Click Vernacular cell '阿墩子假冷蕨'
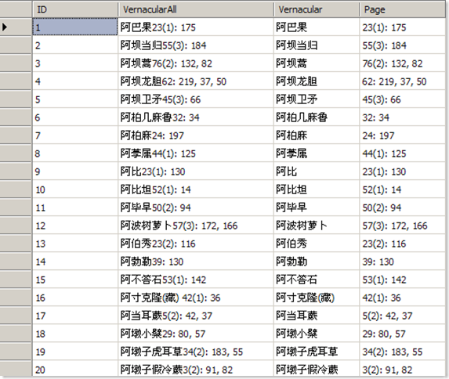Image resolution: width=449 pixels, height=379 pixels. point(317,369)
